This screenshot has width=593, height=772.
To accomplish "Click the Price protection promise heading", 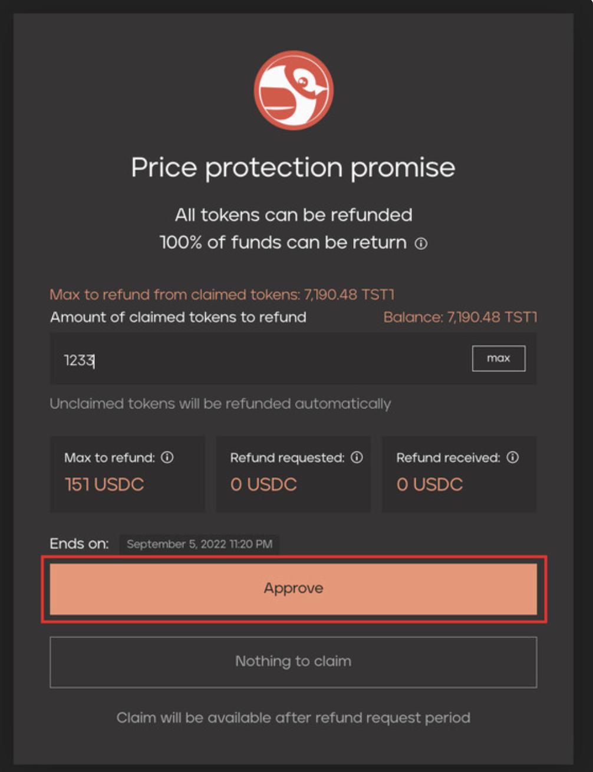I will coord(293,167).
